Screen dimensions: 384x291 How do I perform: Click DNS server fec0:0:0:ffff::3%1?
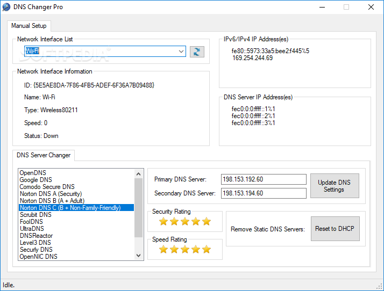click(x=253, y=123)
